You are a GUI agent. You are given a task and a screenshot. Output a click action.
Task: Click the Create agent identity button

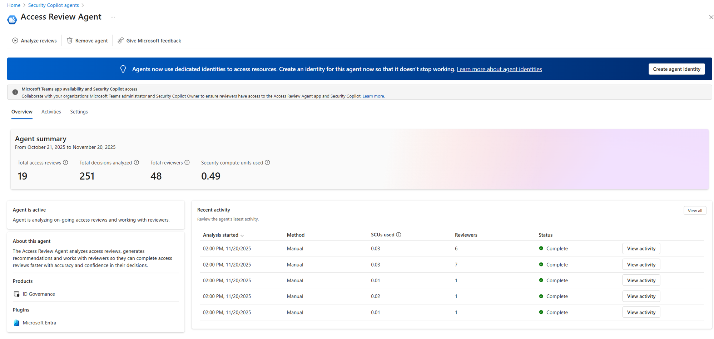pos(676,69)
